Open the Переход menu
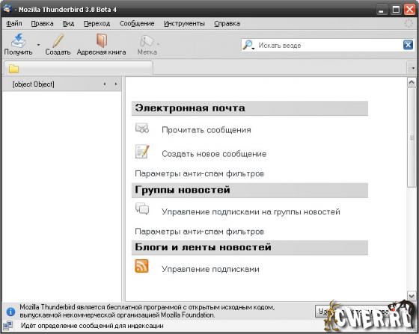 pyautogui.click(x=97, y=23)
